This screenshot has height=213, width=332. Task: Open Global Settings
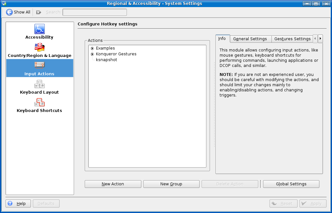pyautogui.click(x=291, y=184)
